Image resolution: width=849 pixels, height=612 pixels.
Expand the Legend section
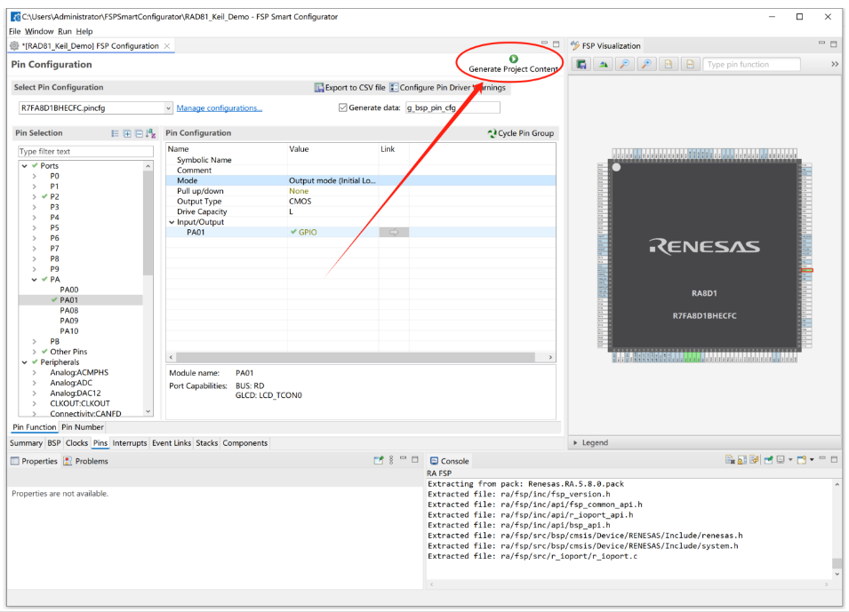(x=575, y=442)
